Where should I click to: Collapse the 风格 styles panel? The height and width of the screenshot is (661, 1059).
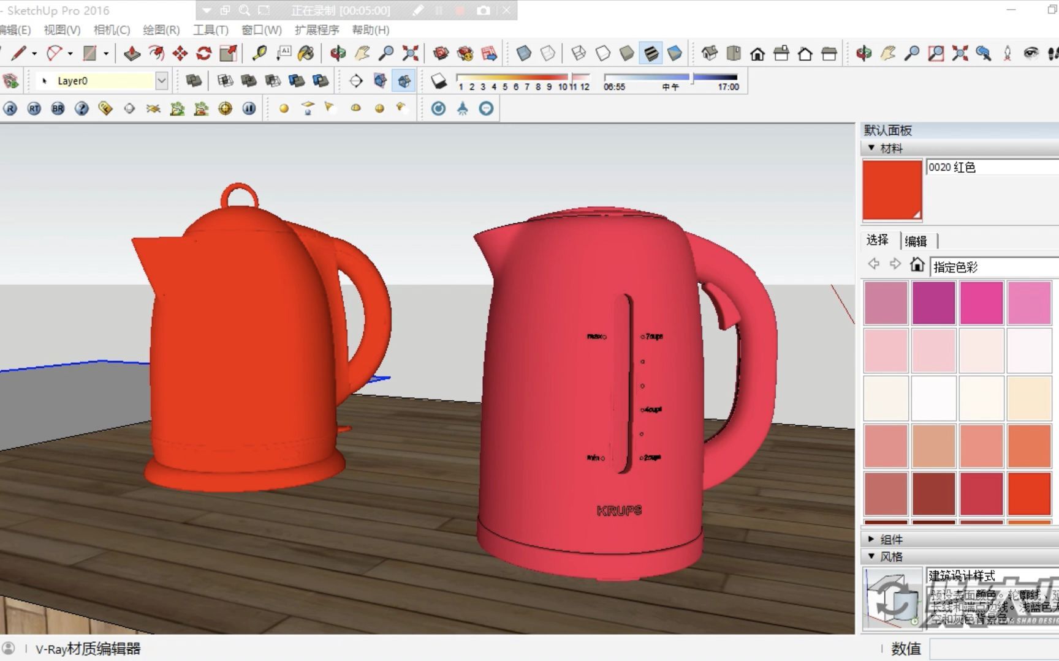[x=871, y=556]
